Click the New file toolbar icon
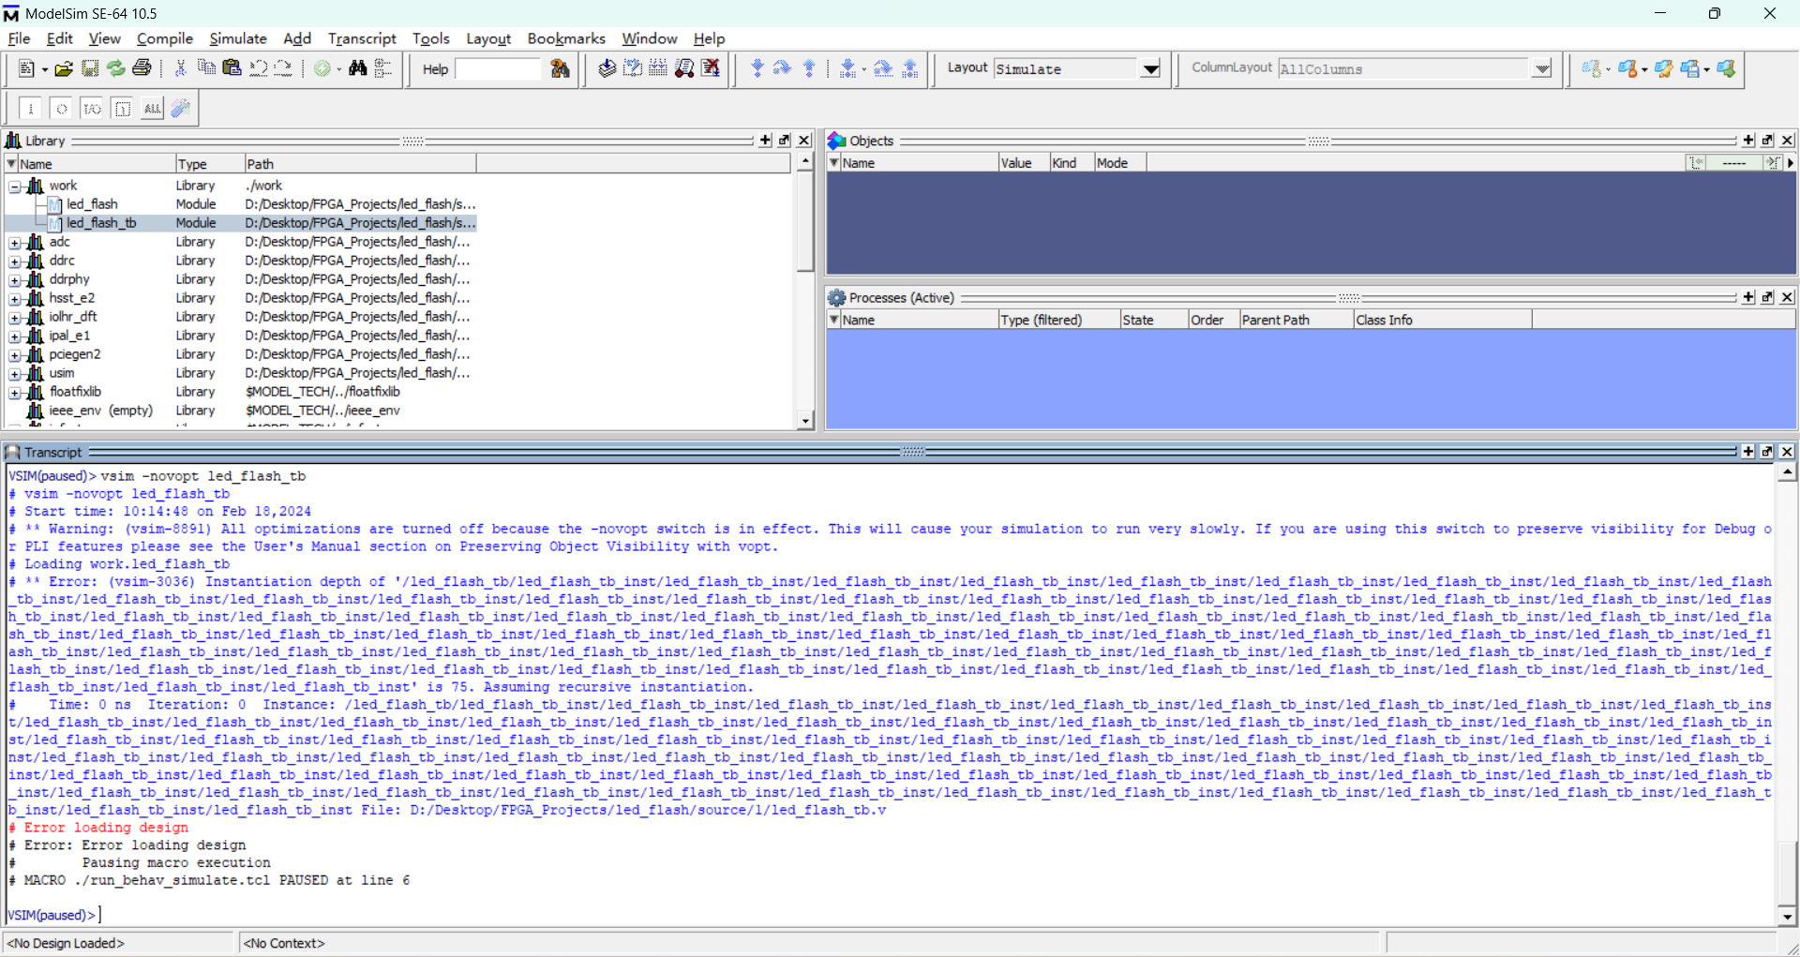Screen dimensions: 1800x957 (26, 68)
